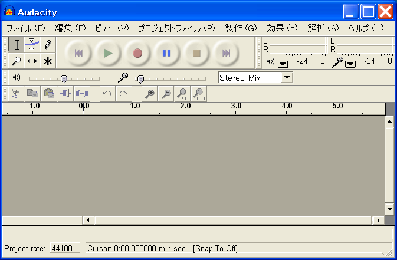Select the Envelope tool

pos(32,45)
